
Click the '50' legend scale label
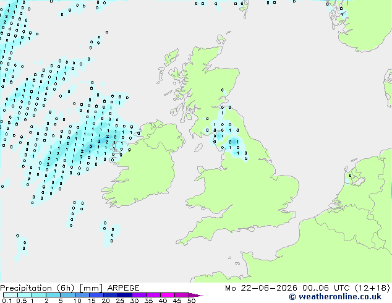191,301
